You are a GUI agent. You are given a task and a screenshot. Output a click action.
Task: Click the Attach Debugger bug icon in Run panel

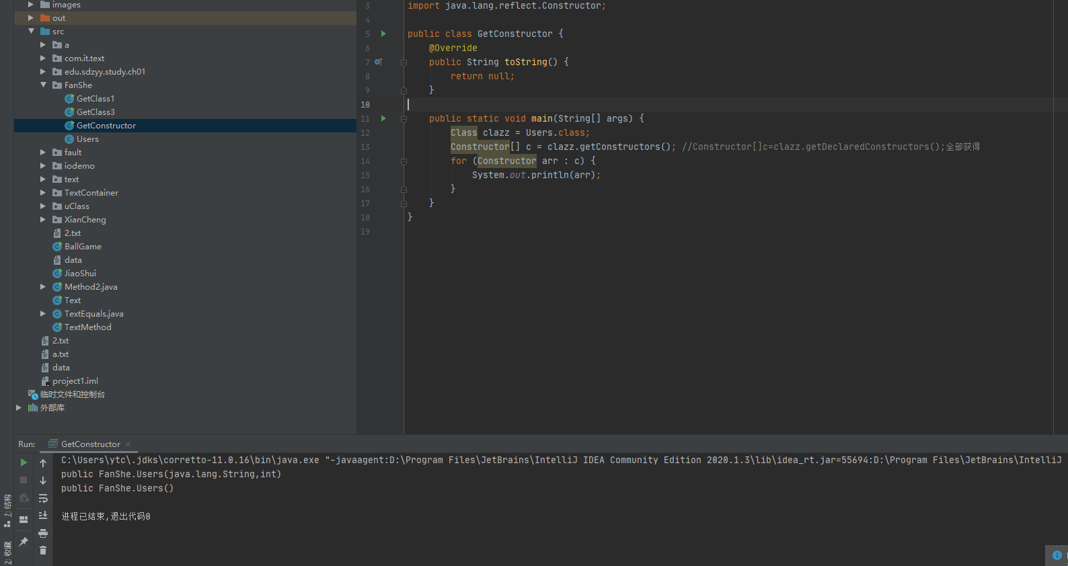coord(24,498)
